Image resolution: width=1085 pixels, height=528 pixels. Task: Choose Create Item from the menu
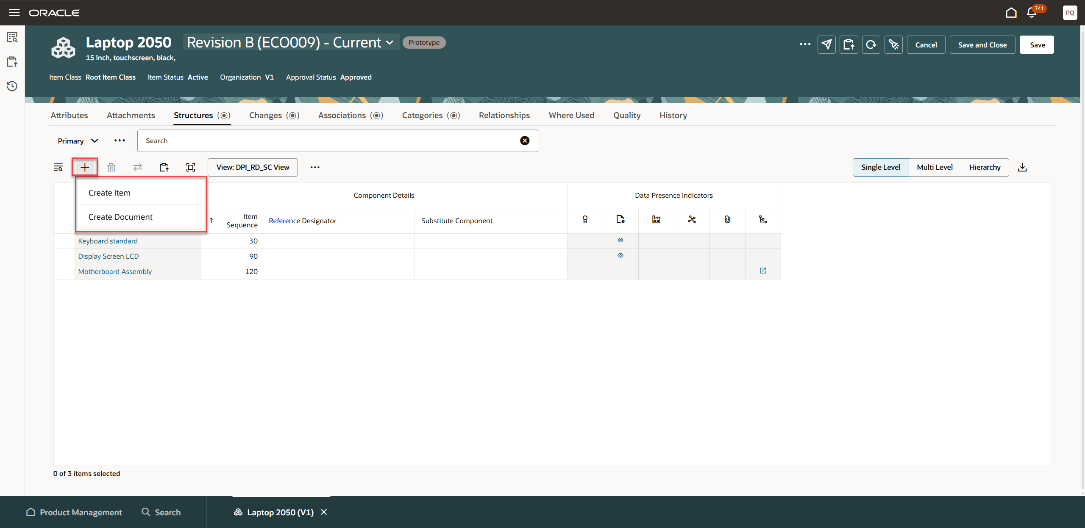click(x=109, y=193)
